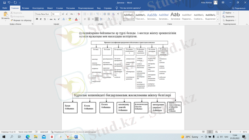Open line spacing options

click(x=101, y=19)
